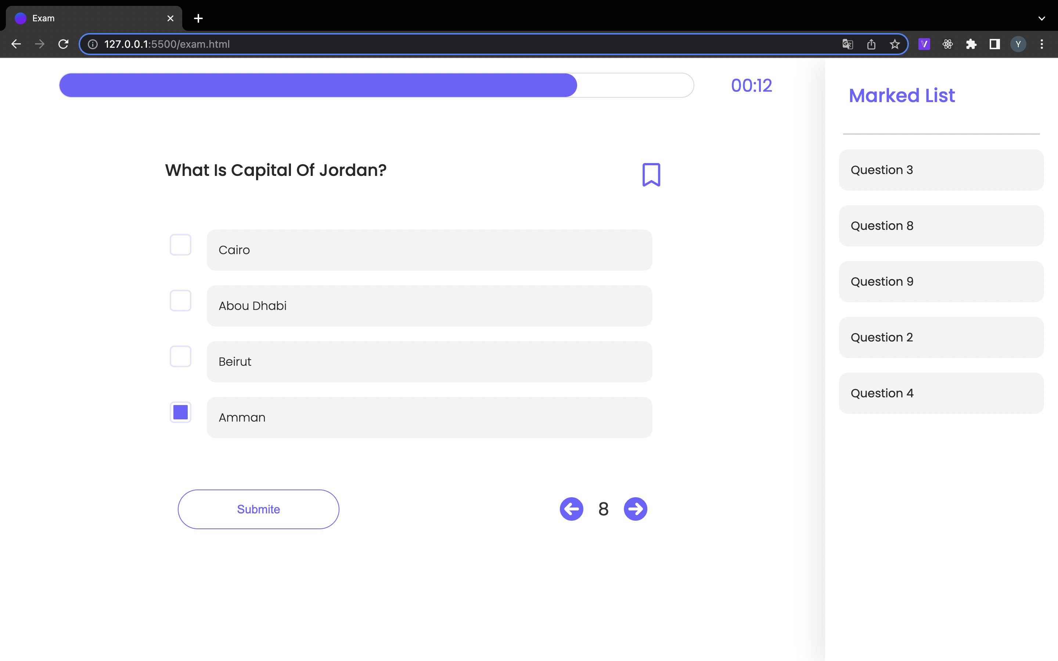This screenshot has width=1058, height=661.
Task: Click the share icon in the toolbar
Action: click(871, 44)
